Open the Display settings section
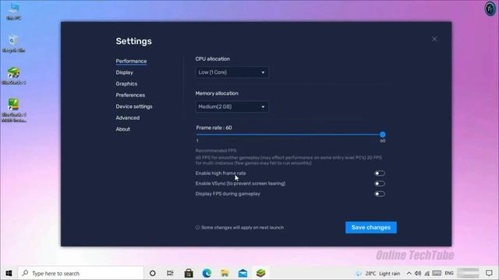 pos(125,72)
